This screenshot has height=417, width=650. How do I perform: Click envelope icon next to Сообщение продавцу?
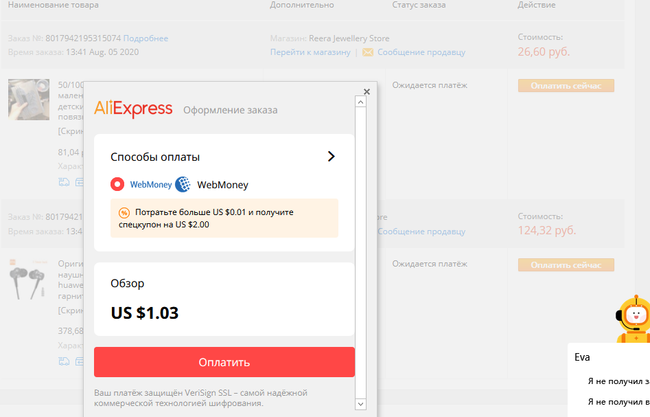tap(368, 52)
